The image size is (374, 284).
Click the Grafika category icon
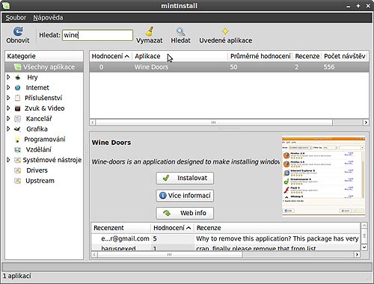[x=17, y=129]
